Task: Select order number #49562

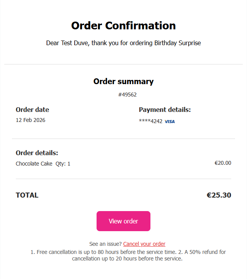Action: [x=127, y=95]
